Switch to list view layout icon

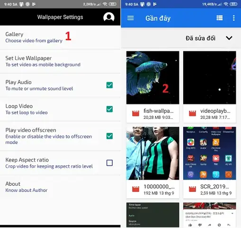220,18
